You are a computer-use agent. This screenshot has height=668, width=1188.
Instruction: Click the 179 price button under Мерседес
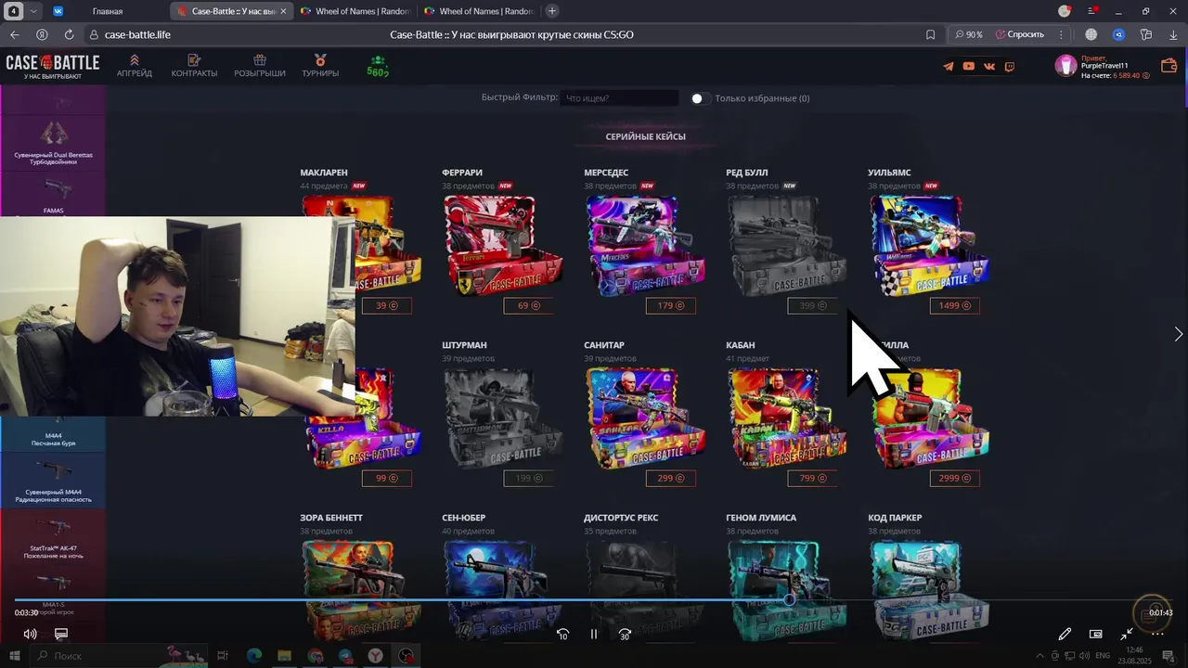pos(670,306)
